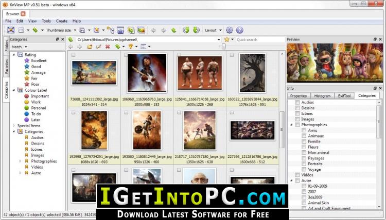
Task: Select 160022_1205695844_large.jpg tree thumbnail
Action: (252, 73)
